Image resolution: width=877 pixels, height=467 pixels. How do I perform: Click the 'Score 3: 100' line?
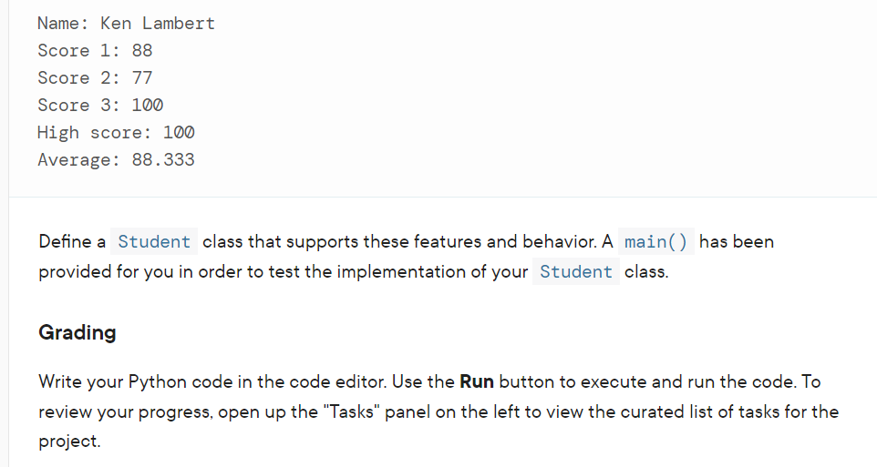pos(100,106)
